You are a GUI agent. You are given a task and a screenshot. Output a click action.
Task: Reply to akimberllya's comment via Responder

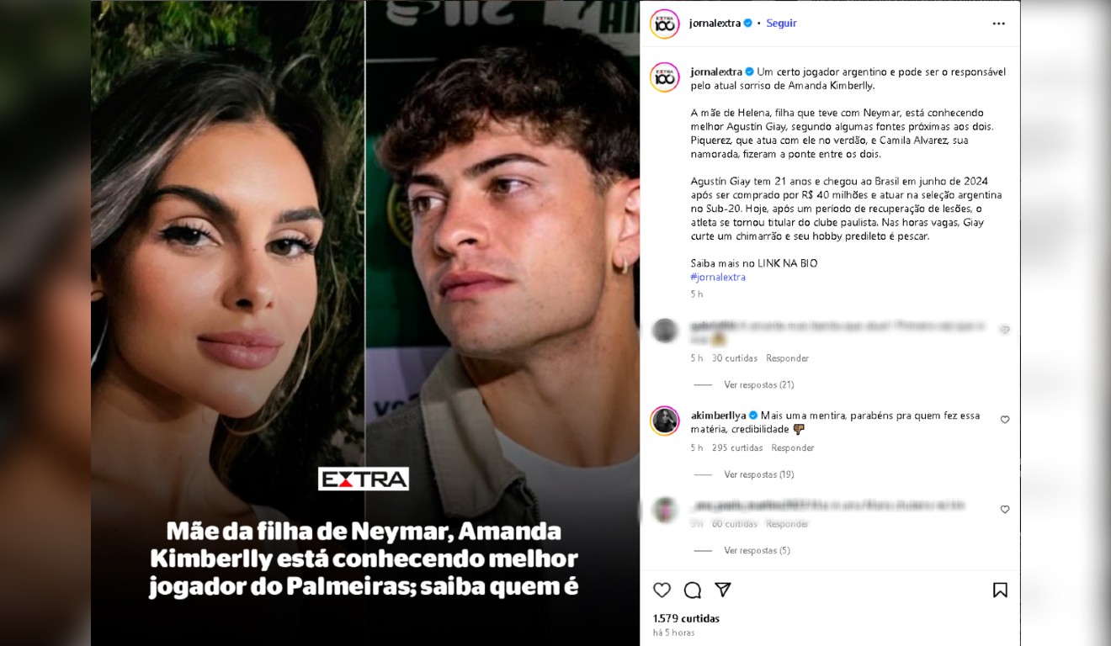click(793, 448)
